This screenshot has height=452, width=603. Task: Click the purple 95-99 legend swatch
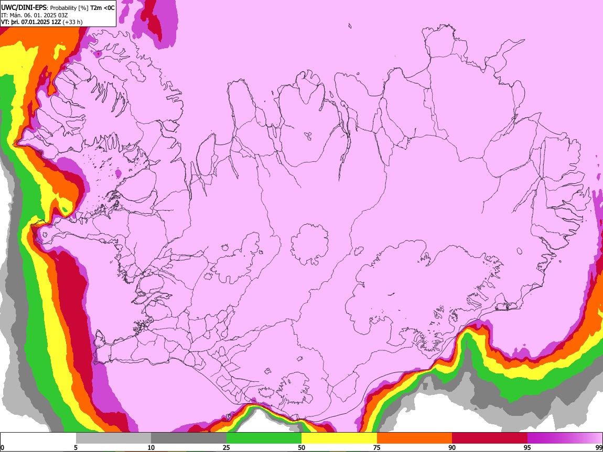click(565, 438)
